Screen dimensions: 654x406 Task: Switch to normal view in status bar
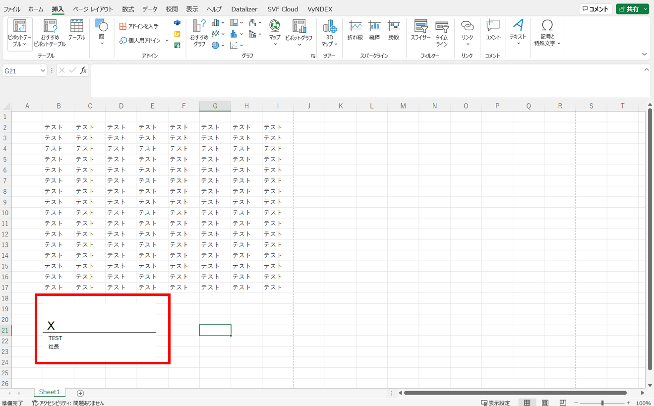pos(527,403)
